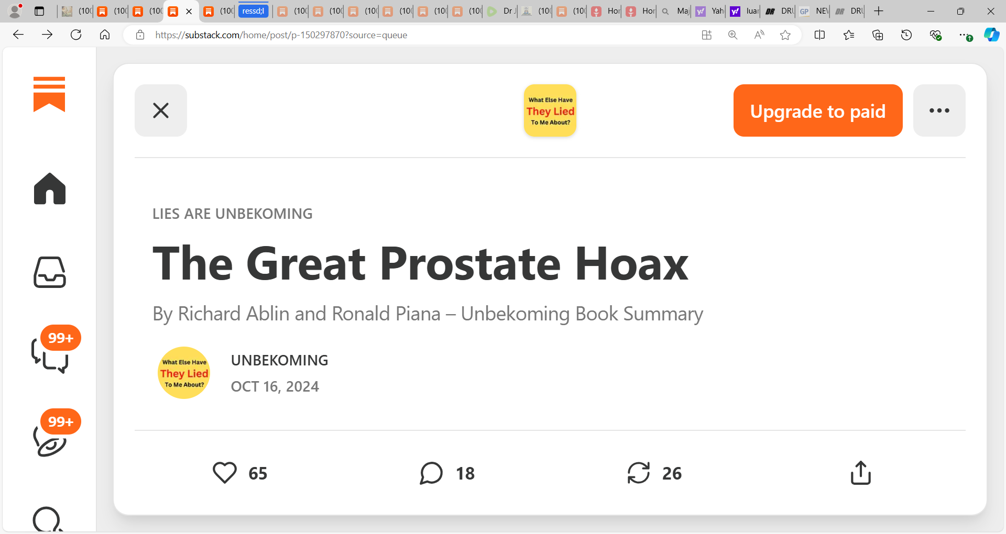The image size is (1006, 534).
Task: Click the 65 likes count
Action: 258,473
